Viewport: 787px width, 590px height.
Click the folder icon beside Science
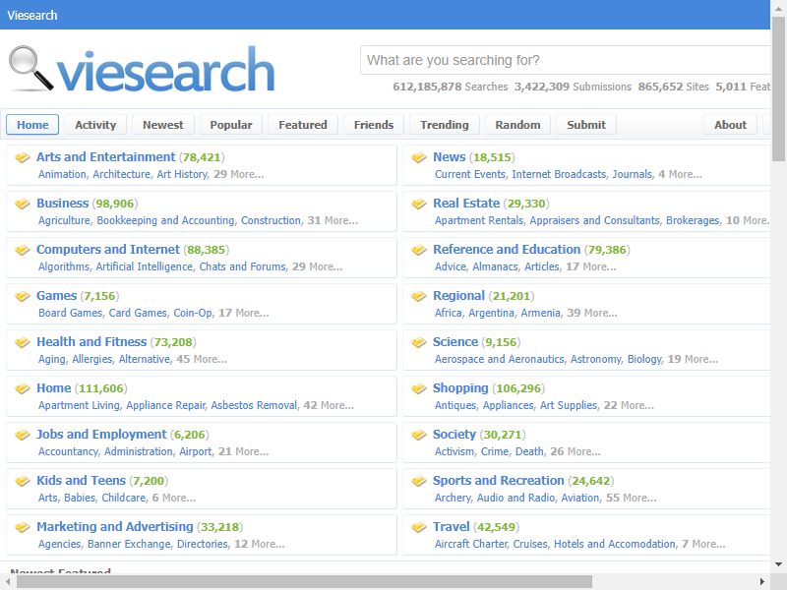point(419,342)
